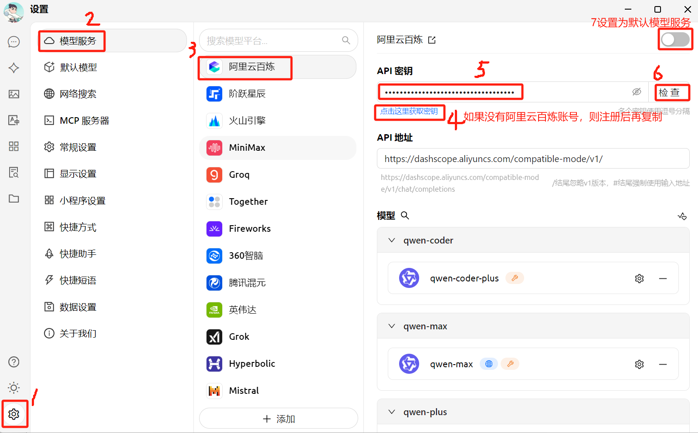
Task: Open the chat assistant sidebar icon
Action: 14,41
